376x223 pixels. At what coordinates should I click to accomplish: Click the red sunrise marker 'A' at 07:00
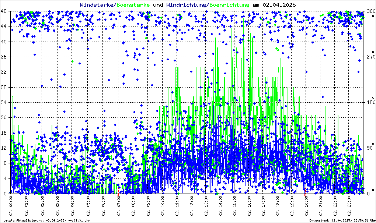pos(118,195)
